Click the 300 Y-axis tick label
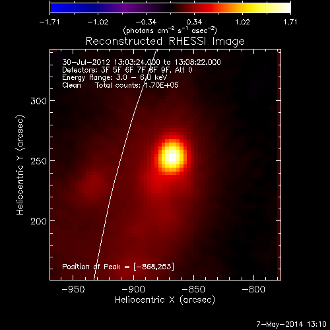 [38, 101]
